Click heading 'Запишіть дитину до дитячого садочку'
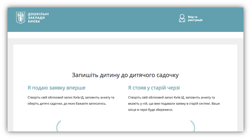Viewport: 251px width, 139px height. (x=125, y=75)
